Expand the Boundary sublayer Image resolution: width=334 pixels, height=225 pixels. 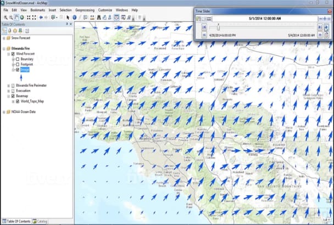(x=13, y=59)
